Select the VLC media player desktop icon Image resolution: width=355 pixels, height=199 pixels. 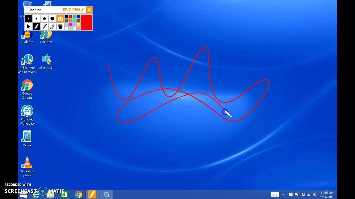(27, 167)
